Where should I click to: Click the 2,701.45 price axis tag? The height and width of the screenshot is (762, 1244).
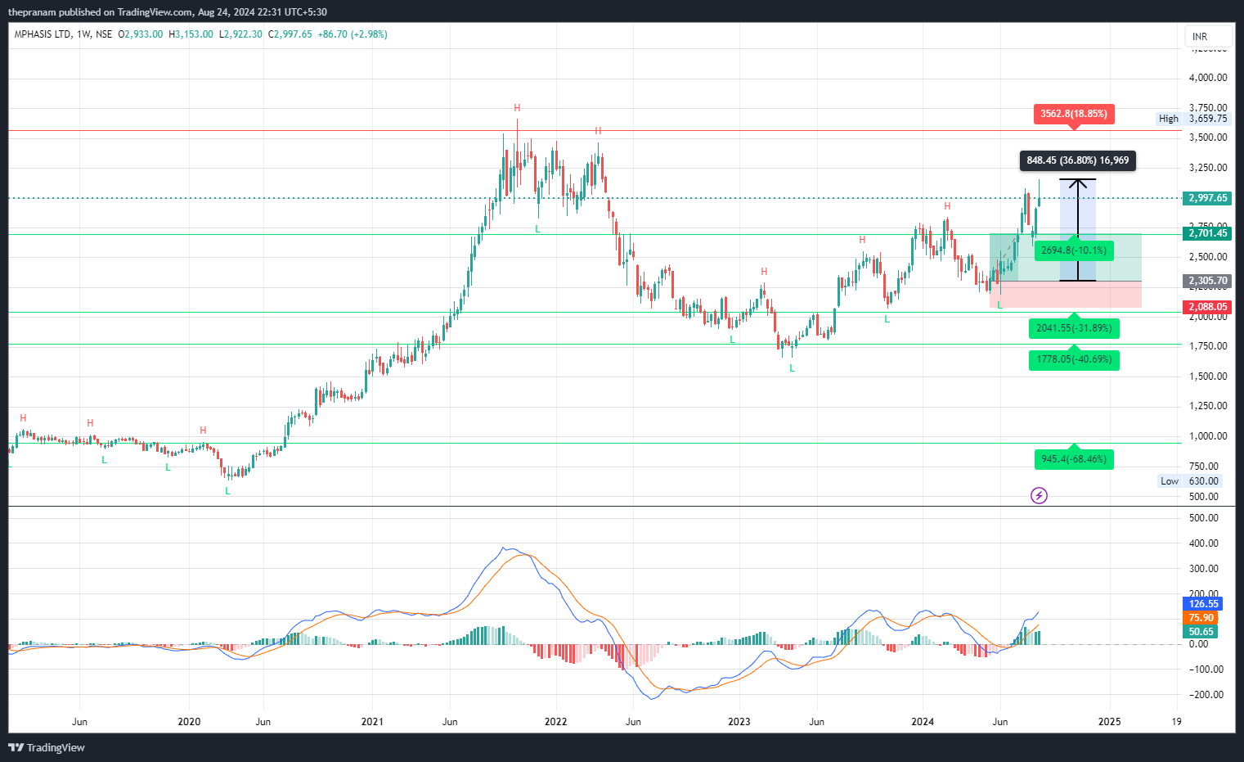pos(1207,233)
